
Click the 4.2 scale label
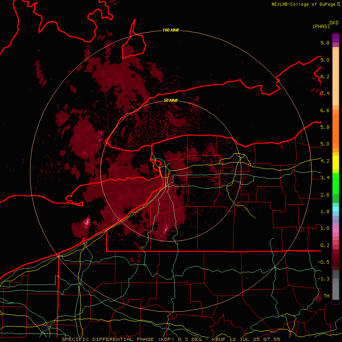pyautogui.click(x=325, y=161)
